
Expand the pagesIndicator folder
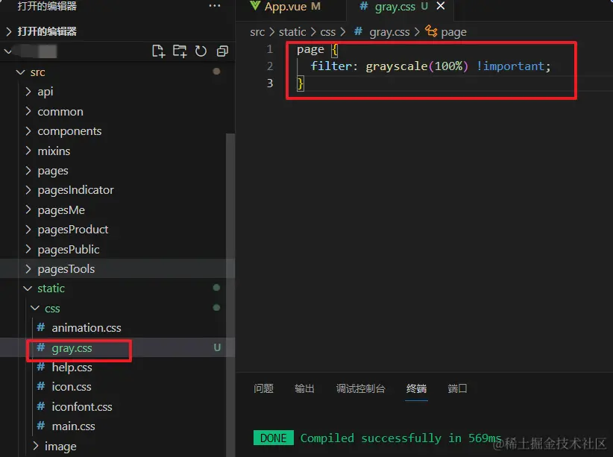pos(28,190)
